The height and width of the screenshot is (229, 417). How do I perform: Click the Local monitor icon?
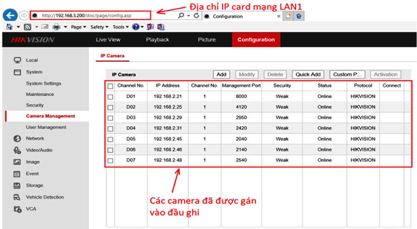point(17,60)
